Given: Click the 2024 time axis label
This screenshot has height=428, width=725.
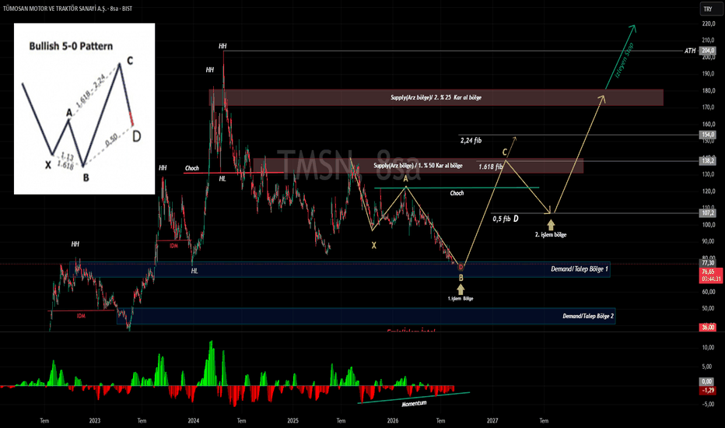Looking at the screenshot, I should point(193,420).
